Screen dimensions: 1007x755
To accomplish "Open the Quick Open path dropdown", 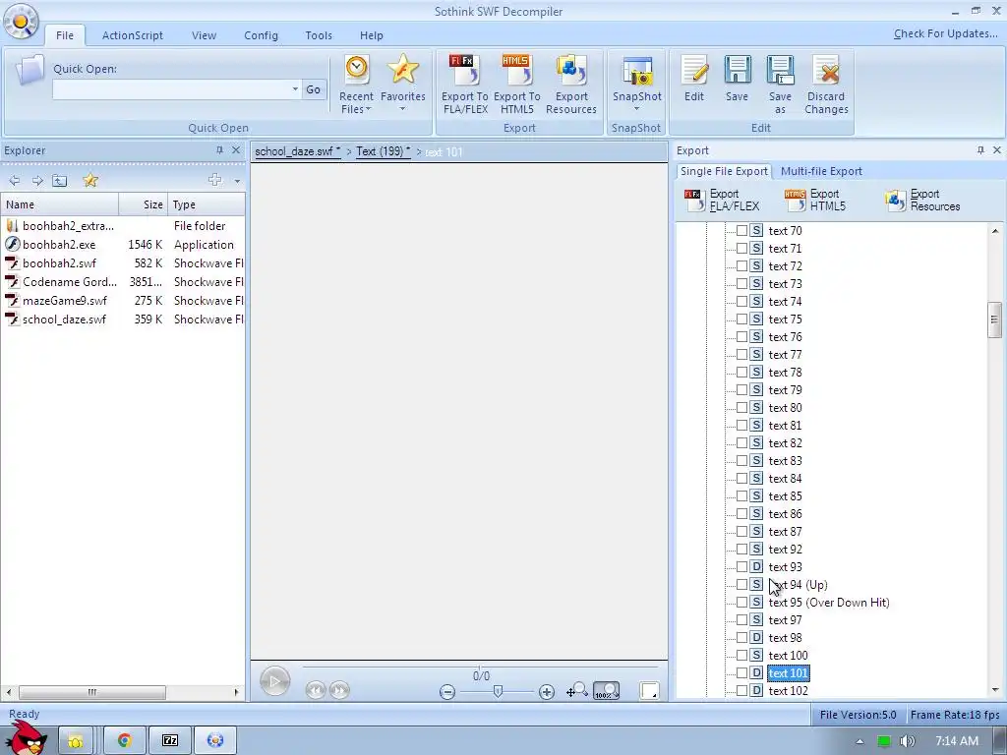I will pyautogui.click(x=295, y=89).
